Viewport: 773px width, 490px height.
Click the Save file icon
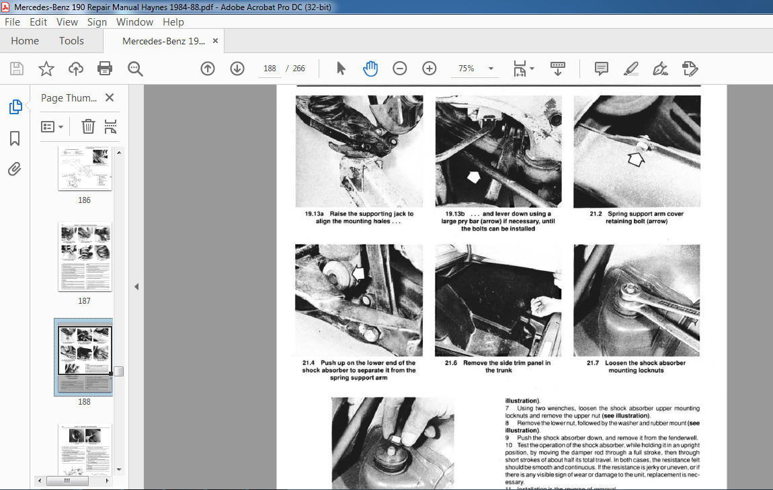[17, 69]
